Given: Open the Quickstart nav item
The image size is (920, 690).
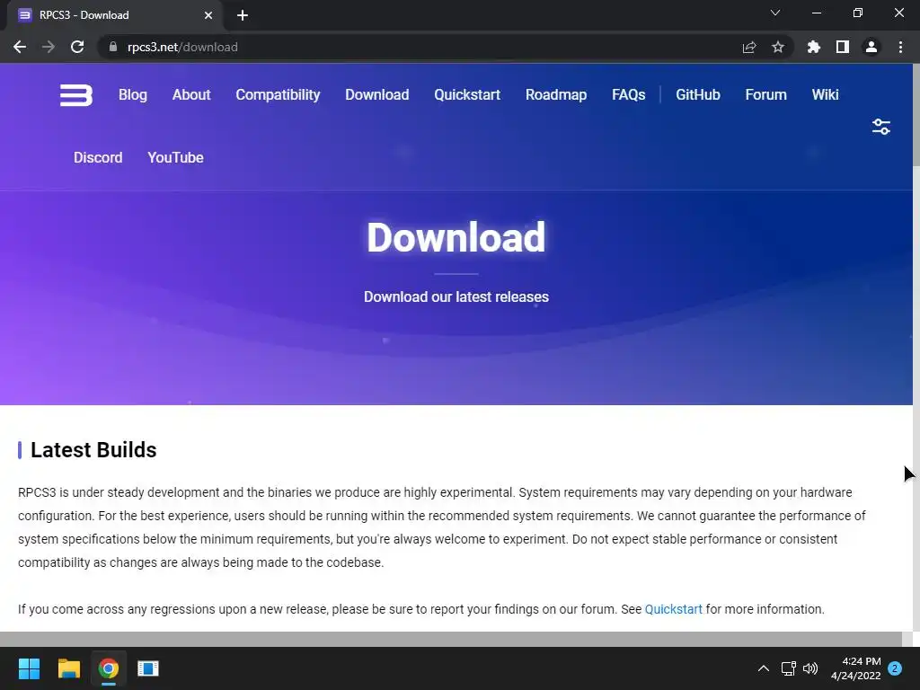Looking at the screenshot, I should pyautogui.click(x=467, y=95).
